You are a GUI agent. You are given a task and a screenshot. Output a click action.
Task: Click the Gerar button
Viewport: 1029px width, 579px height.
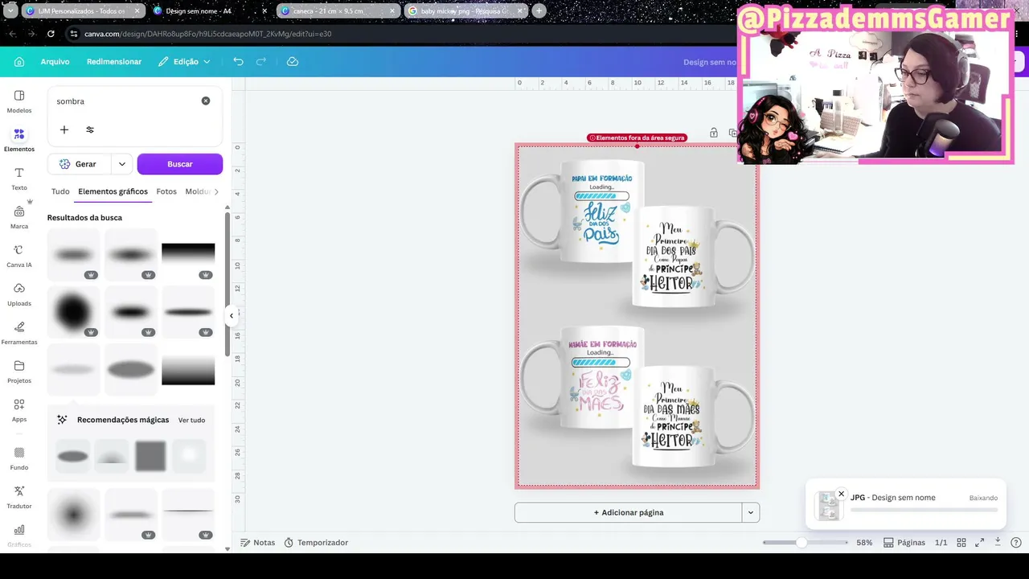pos(80,164)
